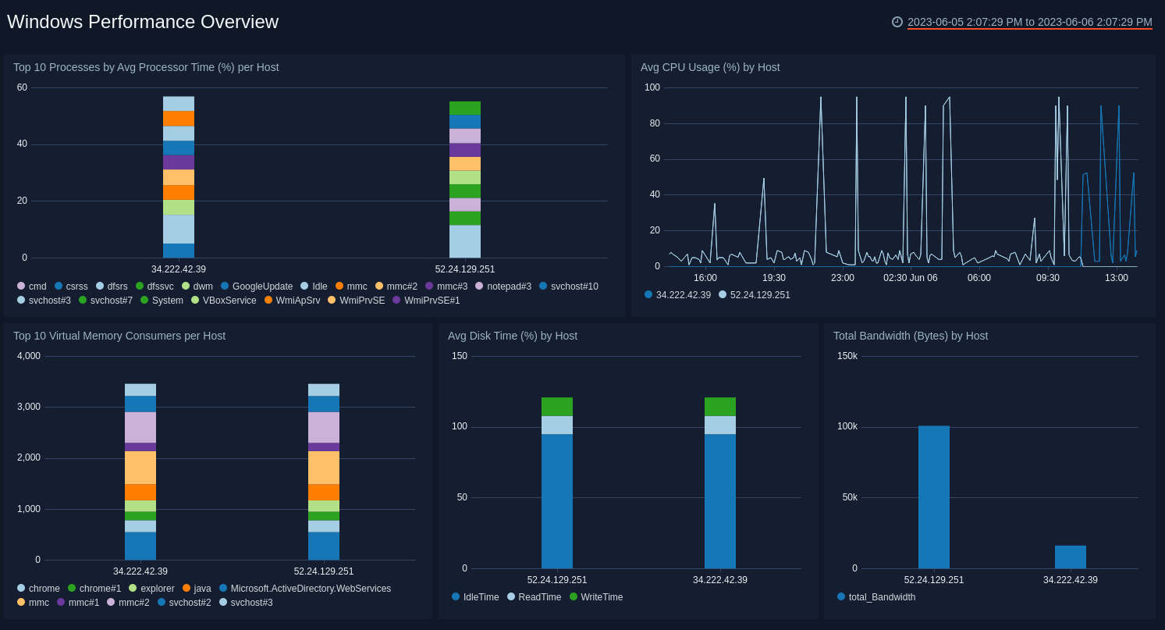Image resolution: width=1165 pixels, height=630 pixels.
Task: Toggle mmc in the Virtual Memory legend
Action: click(33, 603)
